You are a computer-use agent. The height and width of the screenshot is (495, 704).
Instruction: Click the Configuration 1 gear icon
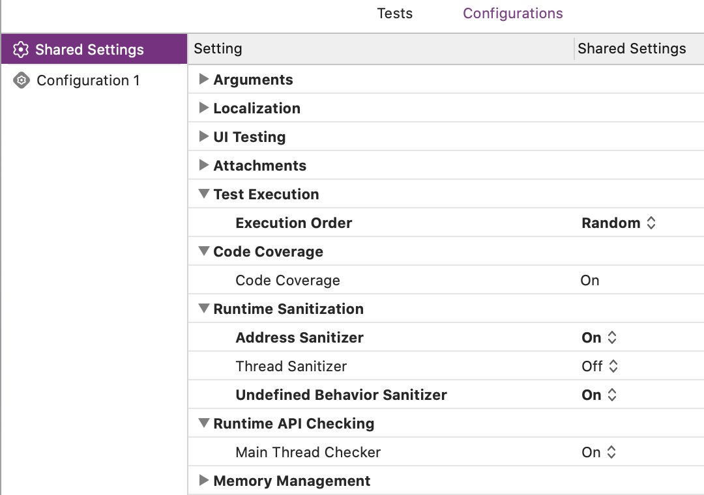22,80
